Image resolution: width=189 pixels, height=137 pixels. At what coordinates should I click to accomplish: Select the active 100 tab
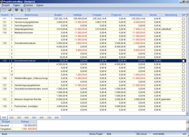[x=4, y=118]
